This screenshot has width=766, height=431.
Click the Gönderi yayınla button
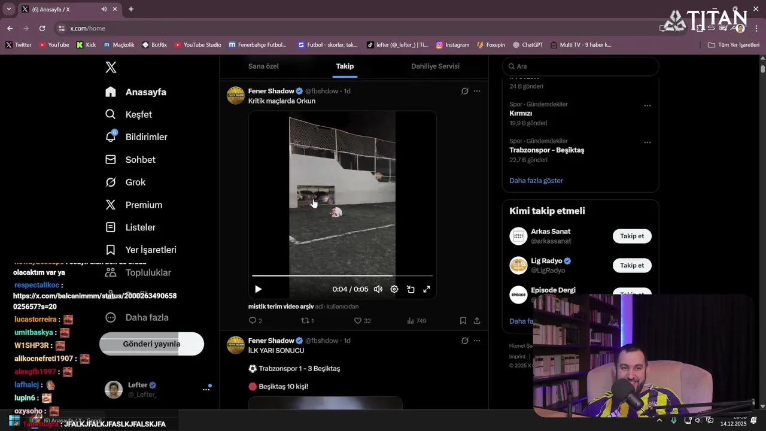[151, 344]
